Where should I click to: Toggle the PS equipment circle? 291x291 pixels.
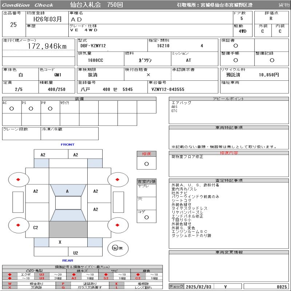[x=31, y=109]
